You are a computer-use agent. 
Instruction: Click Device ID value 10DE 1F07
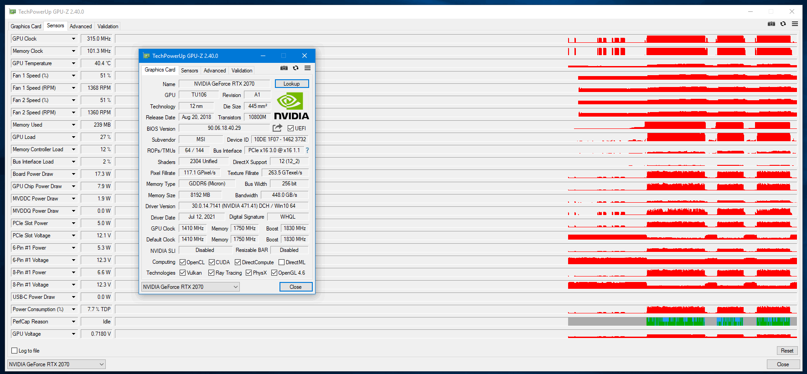pos(280,139)
